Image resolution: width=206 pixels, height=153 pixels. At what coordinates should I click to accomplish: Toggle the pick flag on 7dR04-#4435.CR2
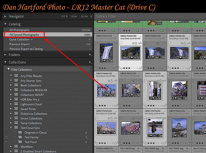point(96,43)
